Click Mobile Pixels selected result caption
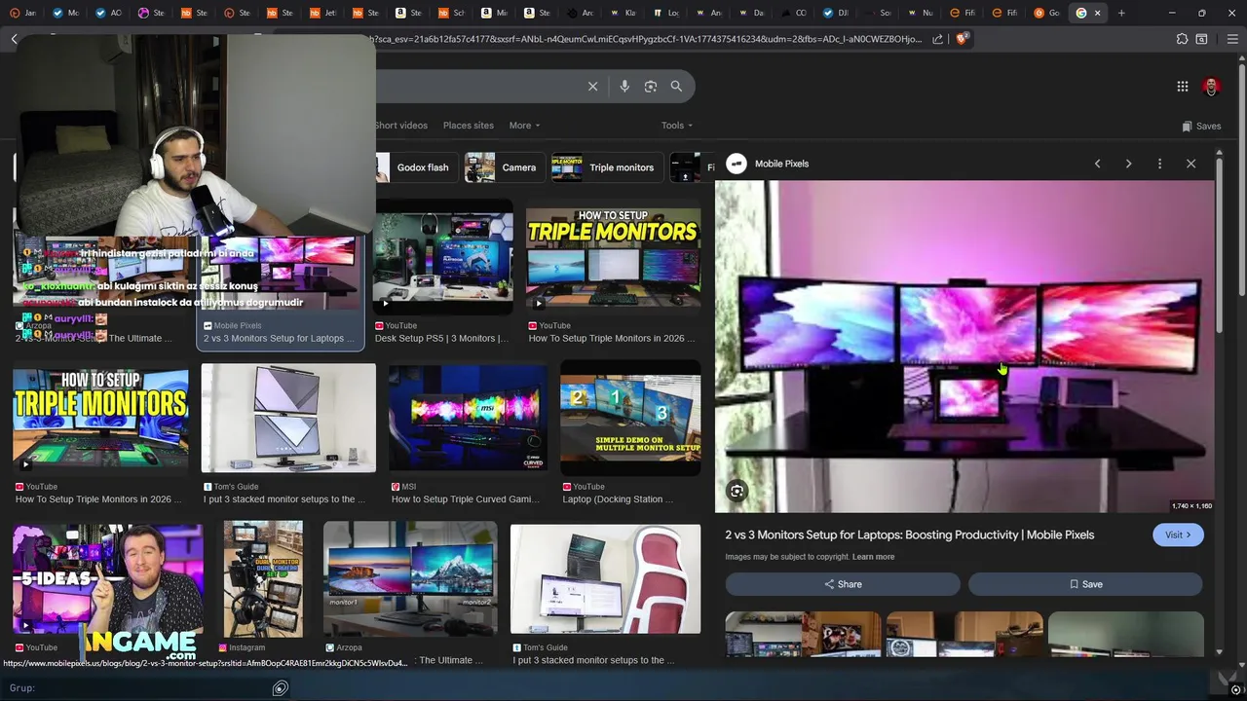 tap(279, 338)
